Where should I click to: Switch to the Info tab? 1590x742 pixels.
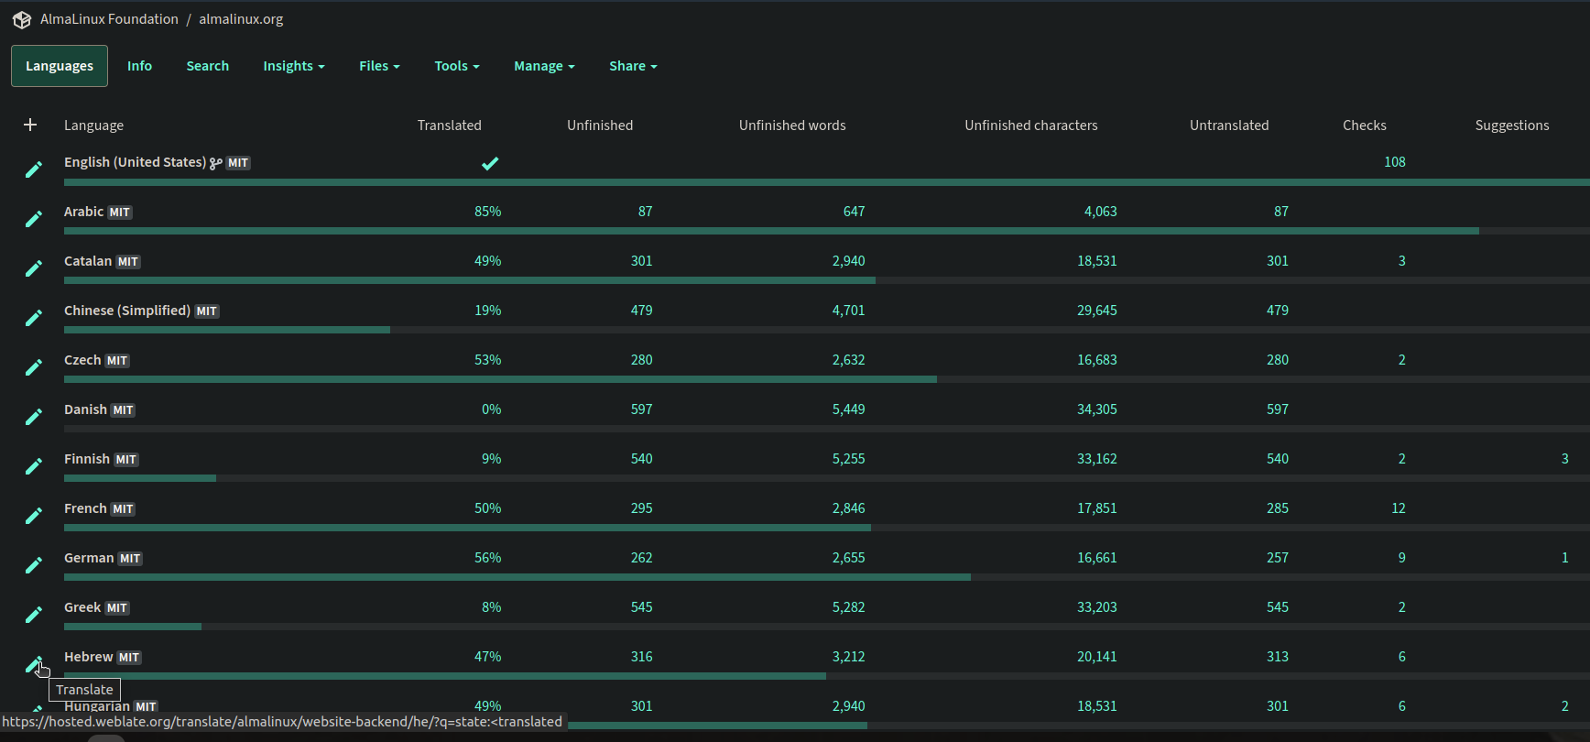tap(139, 66)
